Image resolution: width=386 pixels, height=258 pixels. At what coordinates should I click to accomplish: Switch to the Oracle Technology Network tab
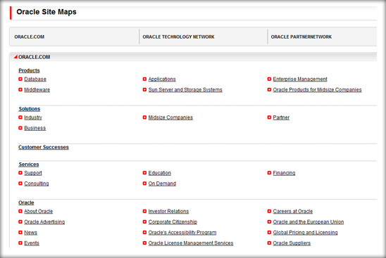click(178, 37)
